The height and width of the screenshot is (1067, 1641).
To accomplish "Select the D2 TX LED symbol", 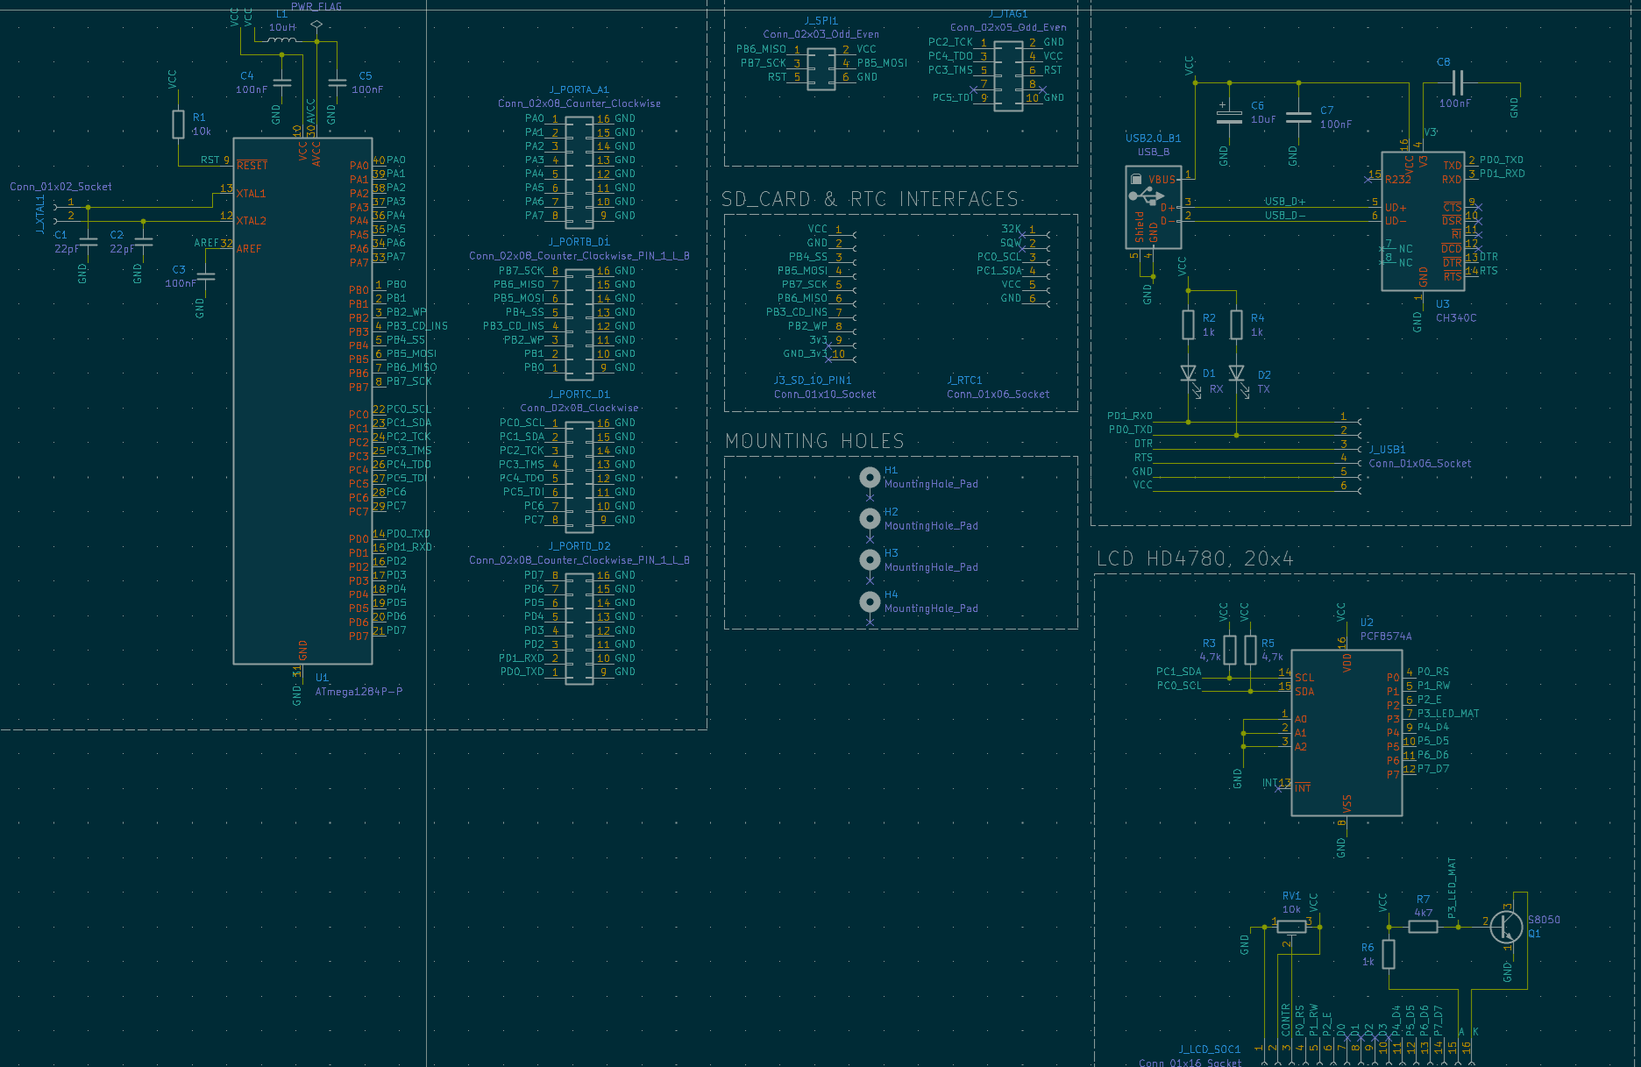I will (1237, 375).
